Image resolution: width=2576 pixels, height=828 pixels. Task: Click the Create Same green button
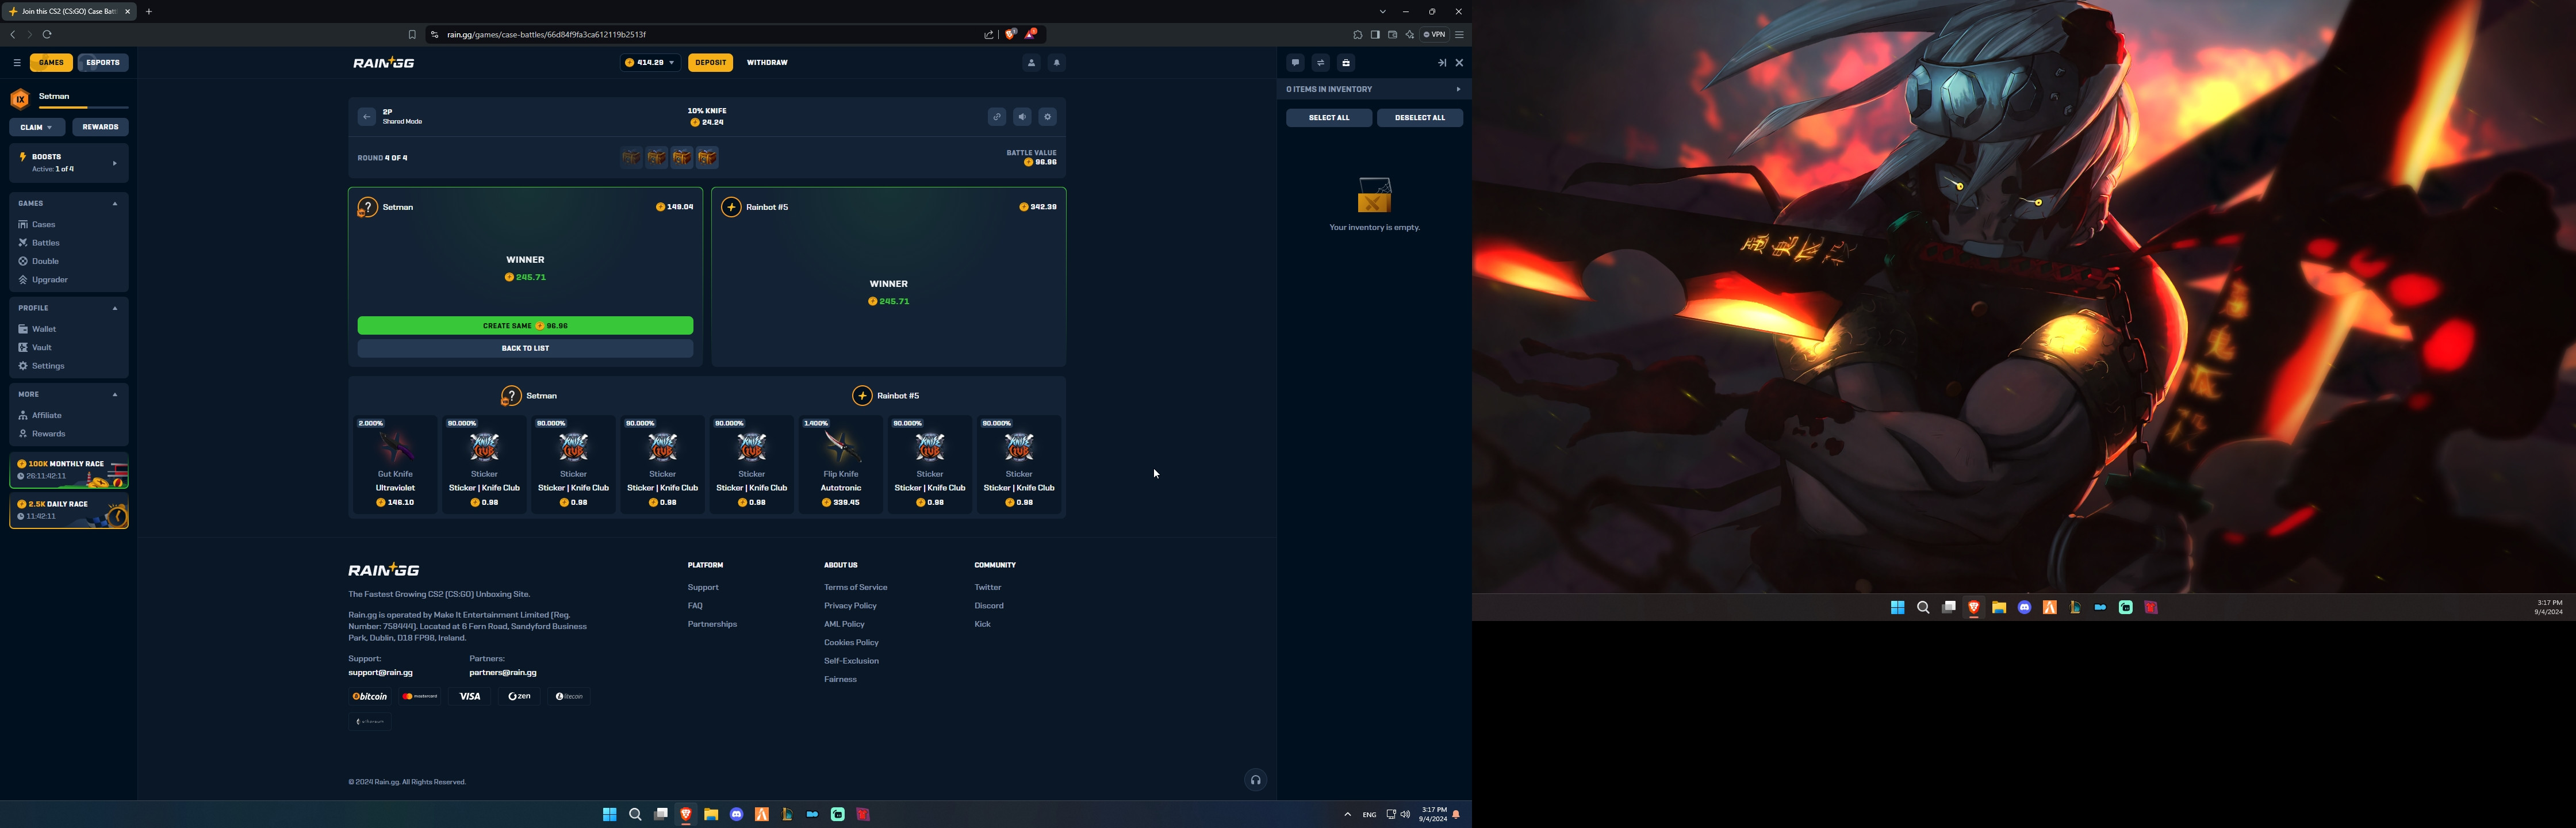click(x=525, y=326)
